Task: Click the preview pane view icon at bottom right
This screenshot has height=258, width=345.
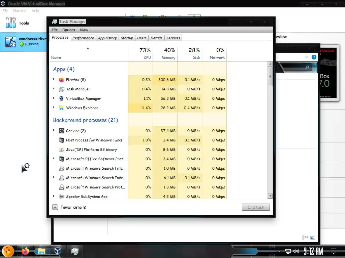Action: pyautogui.click(x=313, y=238)
